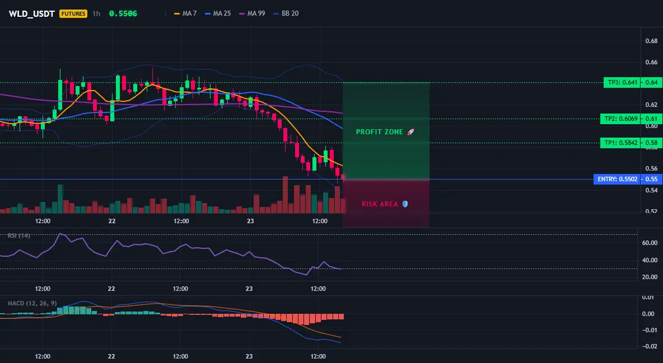Click the RISK AREA label
The image size is (663, 363).
click(380, 204)
